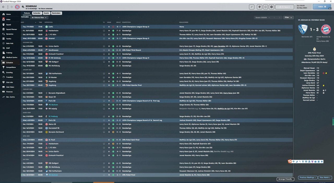Viewport: 334px width, 183px height.
Task: Open SC Freiburg opposition link
Action: pyautogui.click(x=53, y=116)
